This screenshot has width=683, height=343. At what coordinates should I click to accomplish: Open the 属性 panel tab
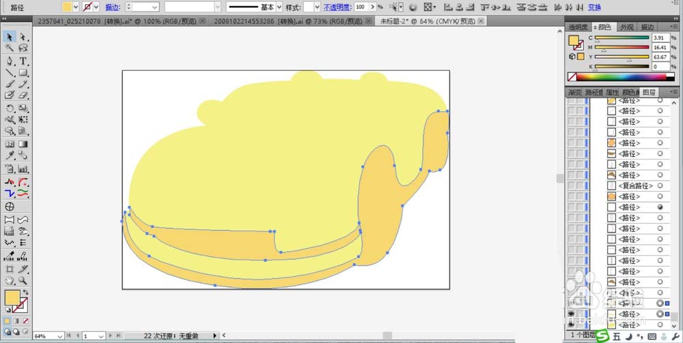pyautogui.click(x=613, y=92)
